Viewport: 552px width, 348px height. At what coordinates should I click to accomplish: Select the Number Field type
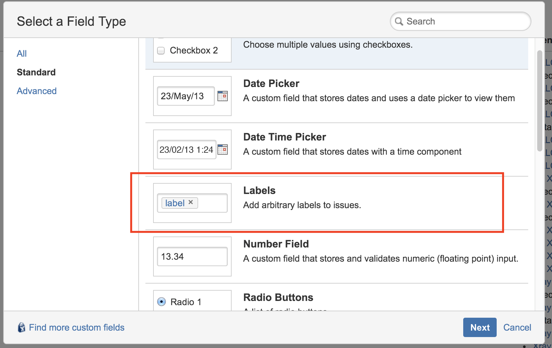pyautogui.click(x=276, y=244)
